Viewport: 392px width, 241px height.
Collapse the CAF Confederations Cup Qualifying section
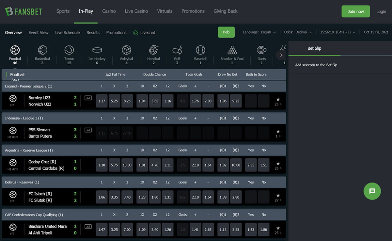pos(144,215)
